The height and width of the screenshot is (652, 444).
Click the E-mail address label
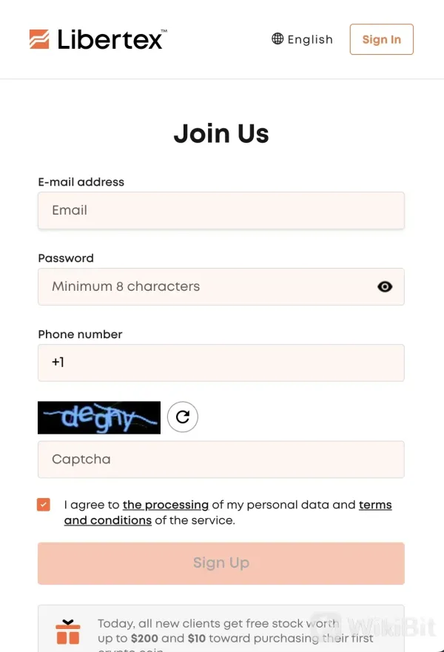pos(81,182)
